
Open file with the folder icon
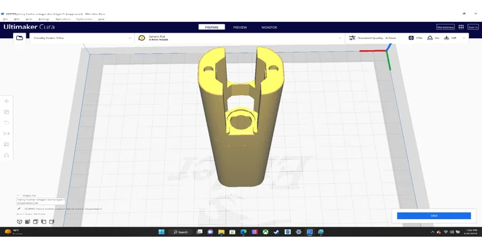[19, 38]
